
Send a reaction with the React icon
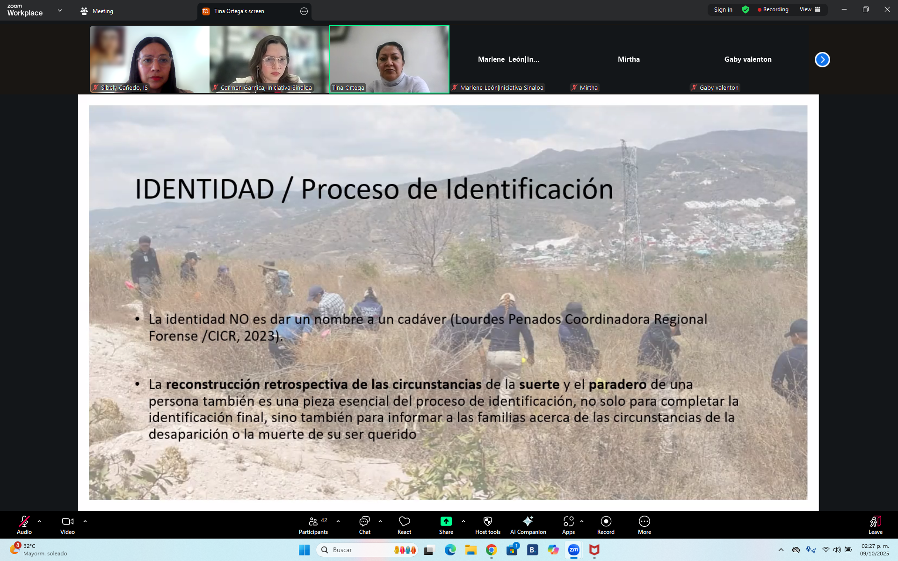click(x=404, y=525)
